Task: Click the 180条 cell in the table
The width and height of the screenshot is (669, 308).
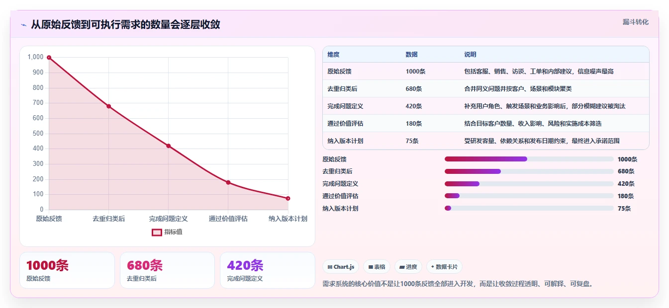Action: (x=414, y=123)
